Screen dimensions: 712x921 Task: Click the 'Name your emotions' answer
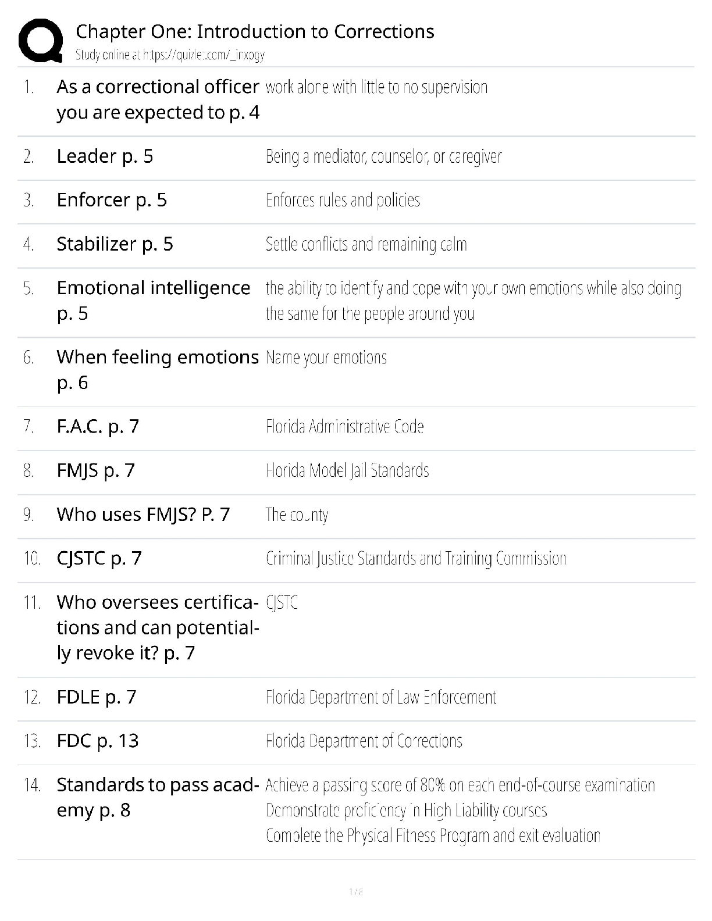pos(326,358)
